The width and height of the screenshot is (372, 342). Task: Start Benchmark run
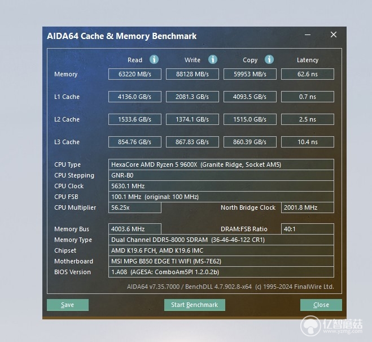195,305
